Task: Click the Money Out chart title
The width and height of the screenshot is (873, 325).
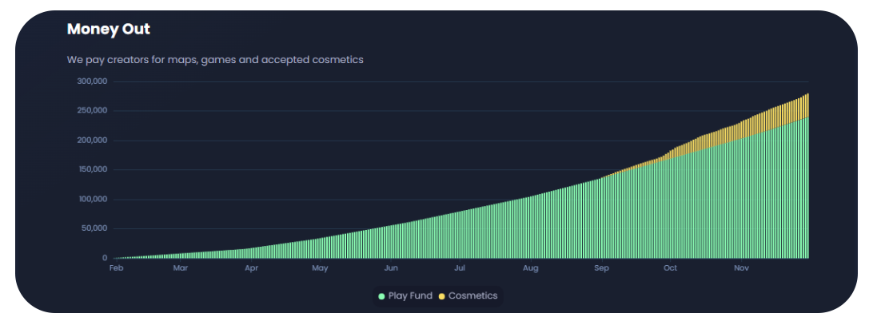Action: click(x=109, y=30)
